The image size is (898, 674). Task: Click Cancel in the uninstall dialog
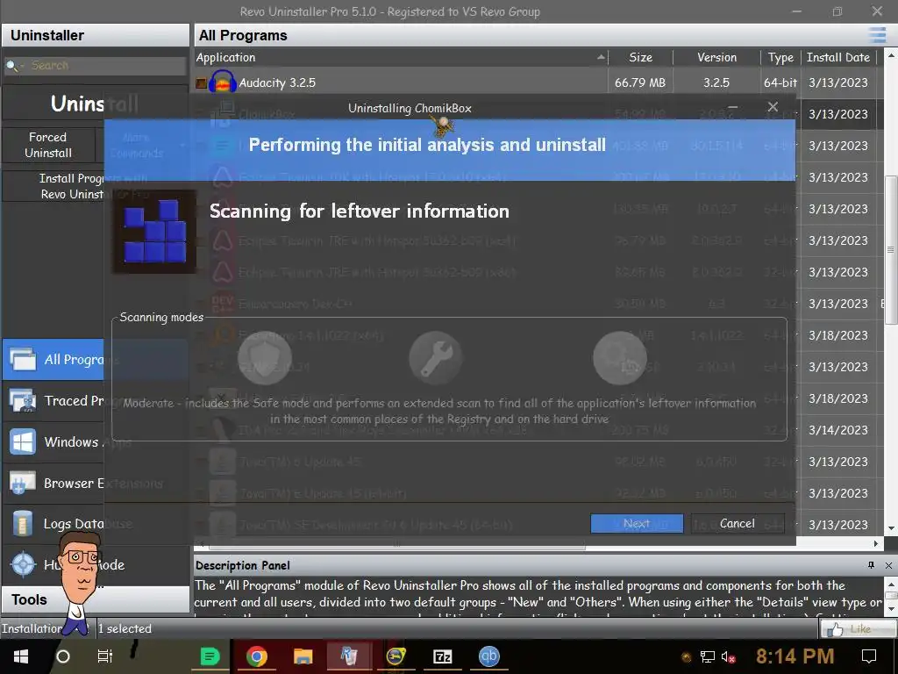pos(737,523)
